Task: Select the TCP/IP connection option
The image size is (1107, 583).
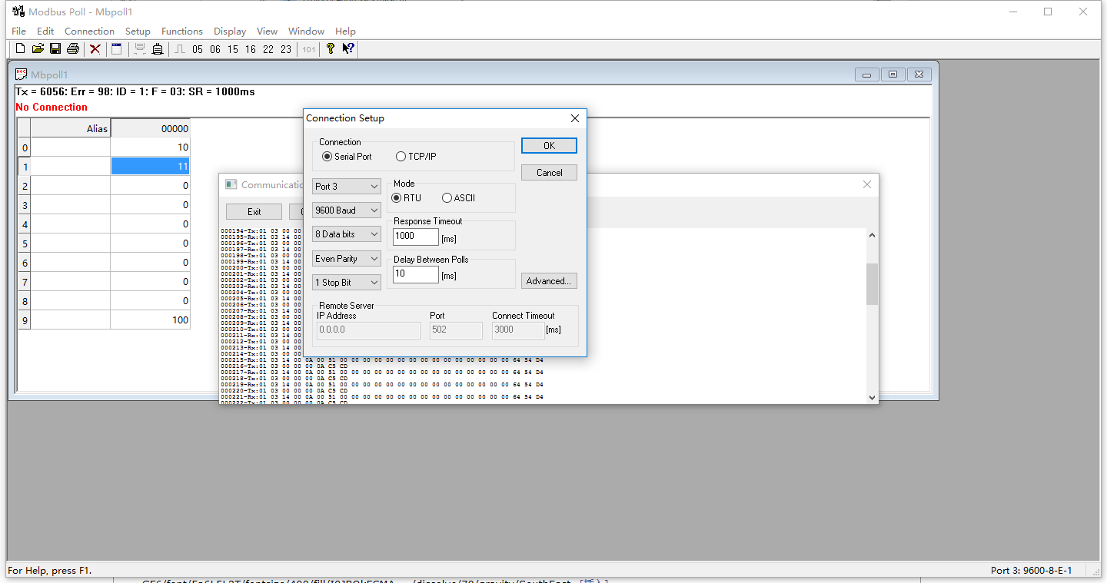Action: coord(416,157)
